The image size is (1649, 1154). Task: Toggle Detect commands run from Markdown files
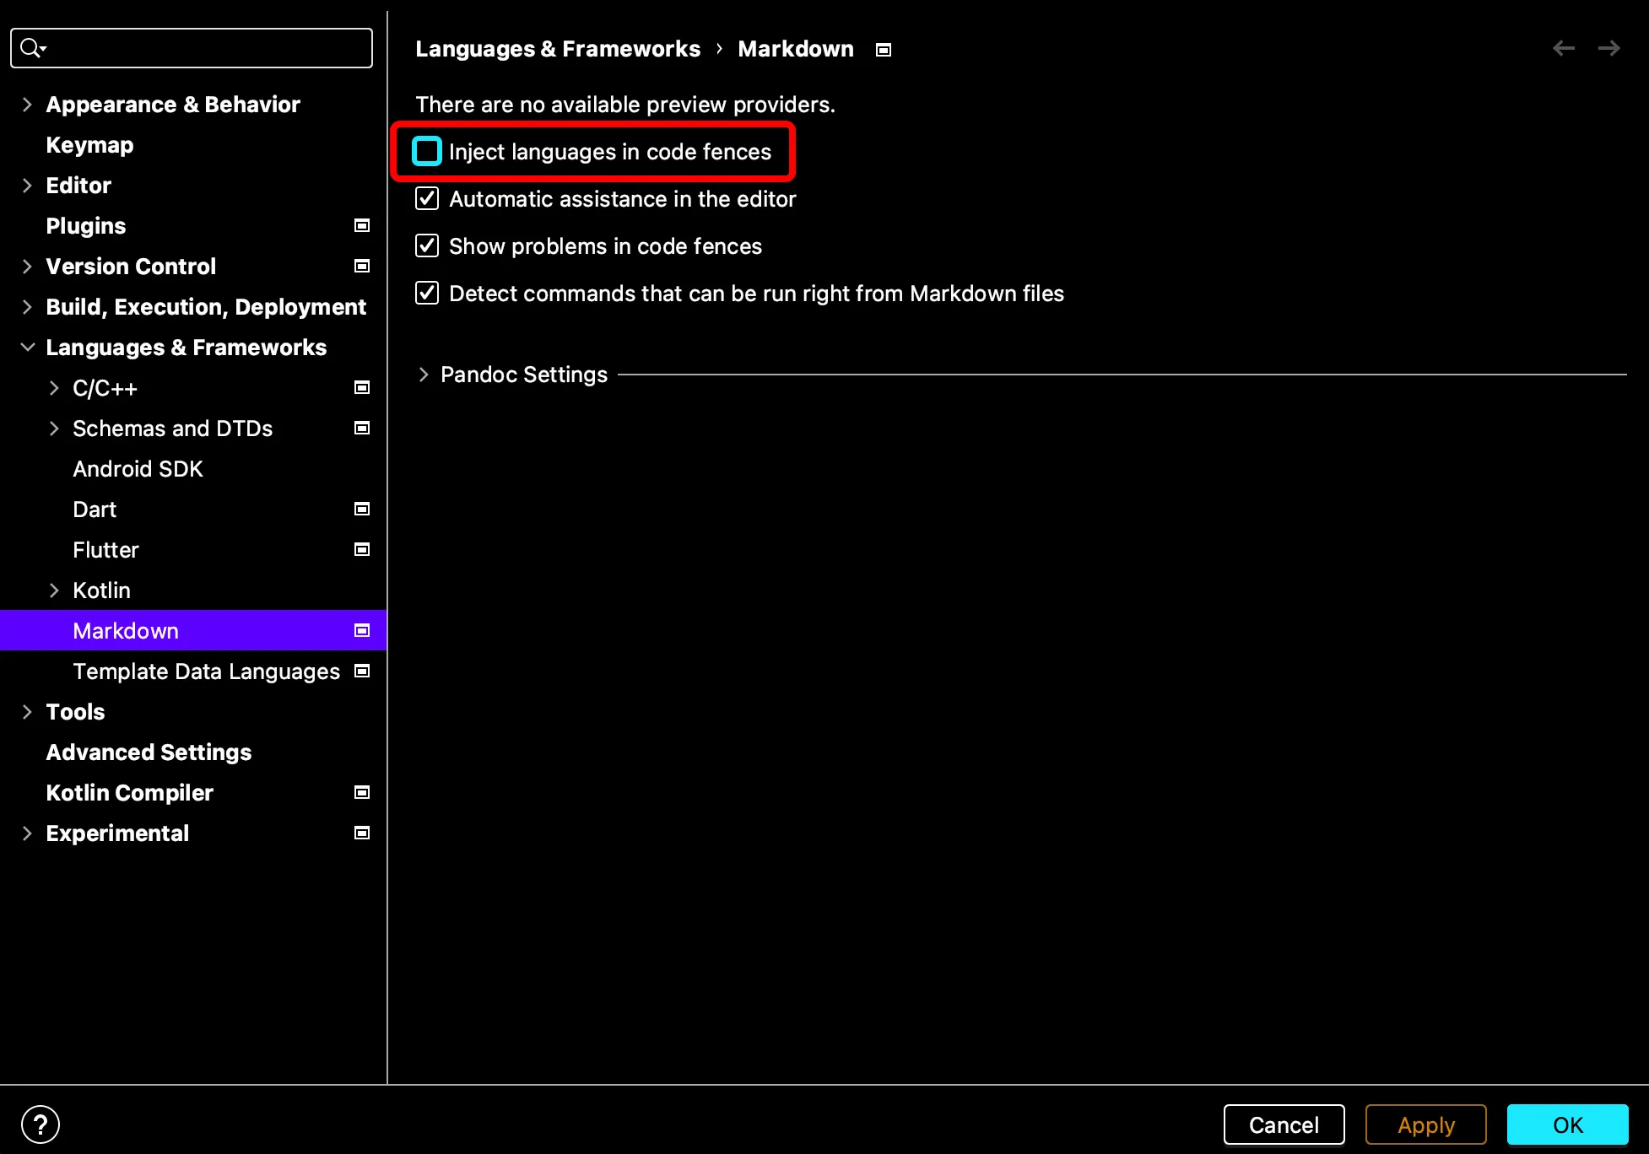pos(427,294)
